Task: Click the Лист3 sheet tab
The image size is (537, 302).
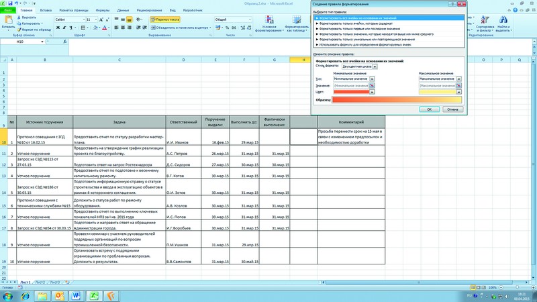Action: (55, 283)
